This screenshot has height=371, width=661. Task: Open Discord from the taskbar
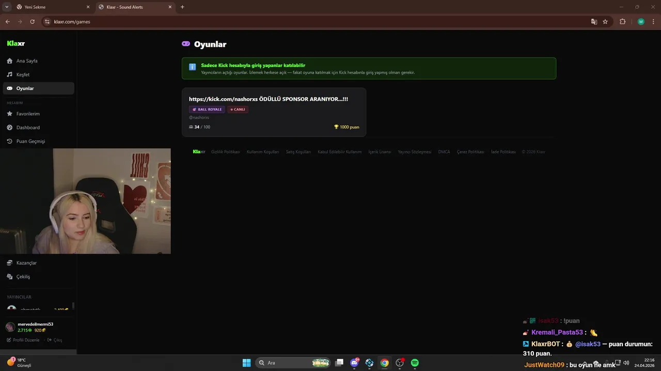(354, 363)
